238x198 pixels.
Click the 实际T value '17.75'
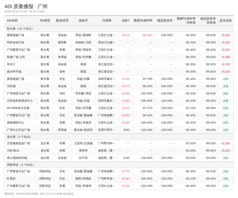point(126,171)
